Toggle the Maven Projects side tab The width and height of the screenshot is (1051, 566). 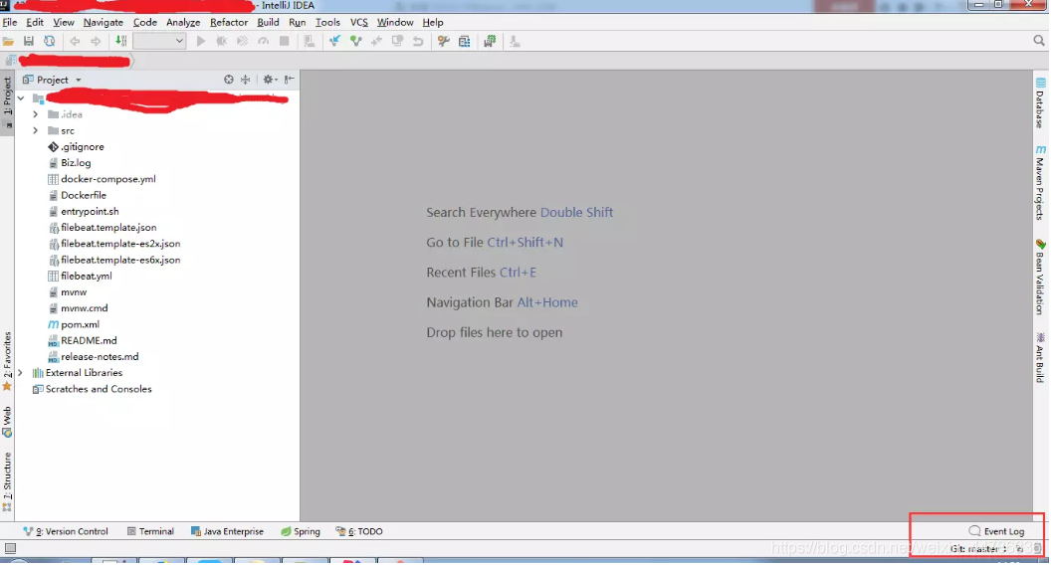(x=1040, y=183)
